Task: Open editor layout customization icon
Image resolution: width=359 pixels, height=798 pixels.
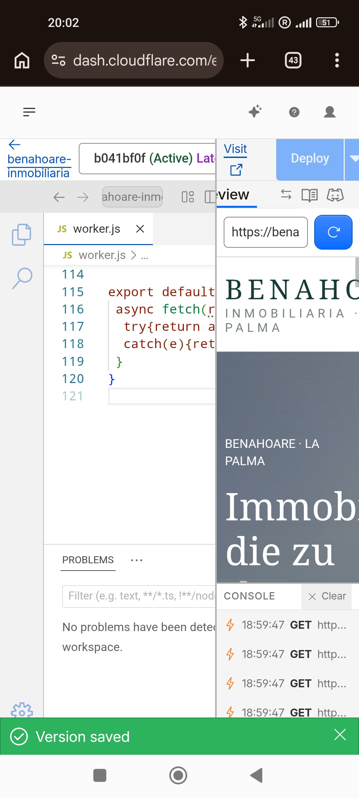Action: pyautogui.click(x=188, y=197)
